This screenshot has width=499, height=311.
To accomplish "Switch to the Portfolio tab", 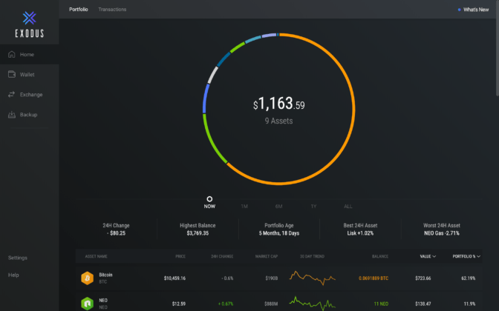I will click(78, 10).
